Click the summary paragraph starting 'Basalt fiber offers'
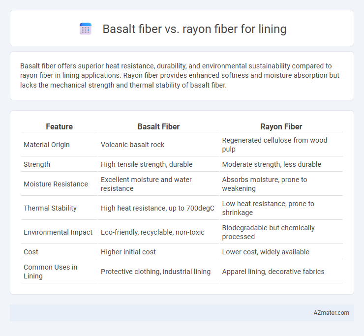 180,75
